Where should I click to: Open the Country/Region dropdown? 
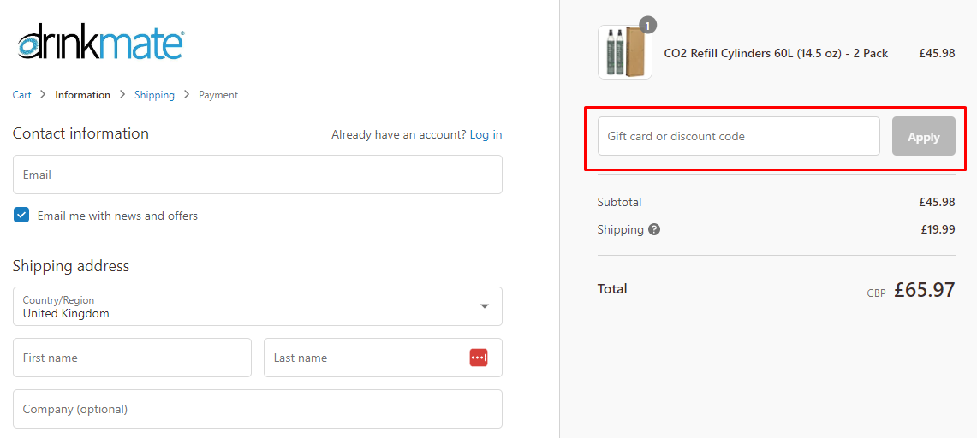point(258,306)
